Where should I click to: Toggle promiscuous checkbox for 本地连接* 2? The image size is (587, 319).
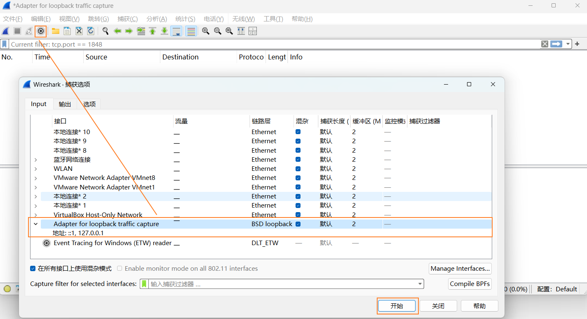(x=298, y=196)
